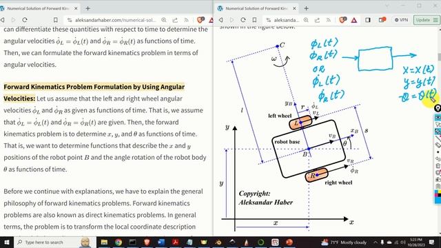Viewport: 441px width, 248px height.
Task: Open the brush size dot in Epic Pen toolbar
Action: [438, 152]
